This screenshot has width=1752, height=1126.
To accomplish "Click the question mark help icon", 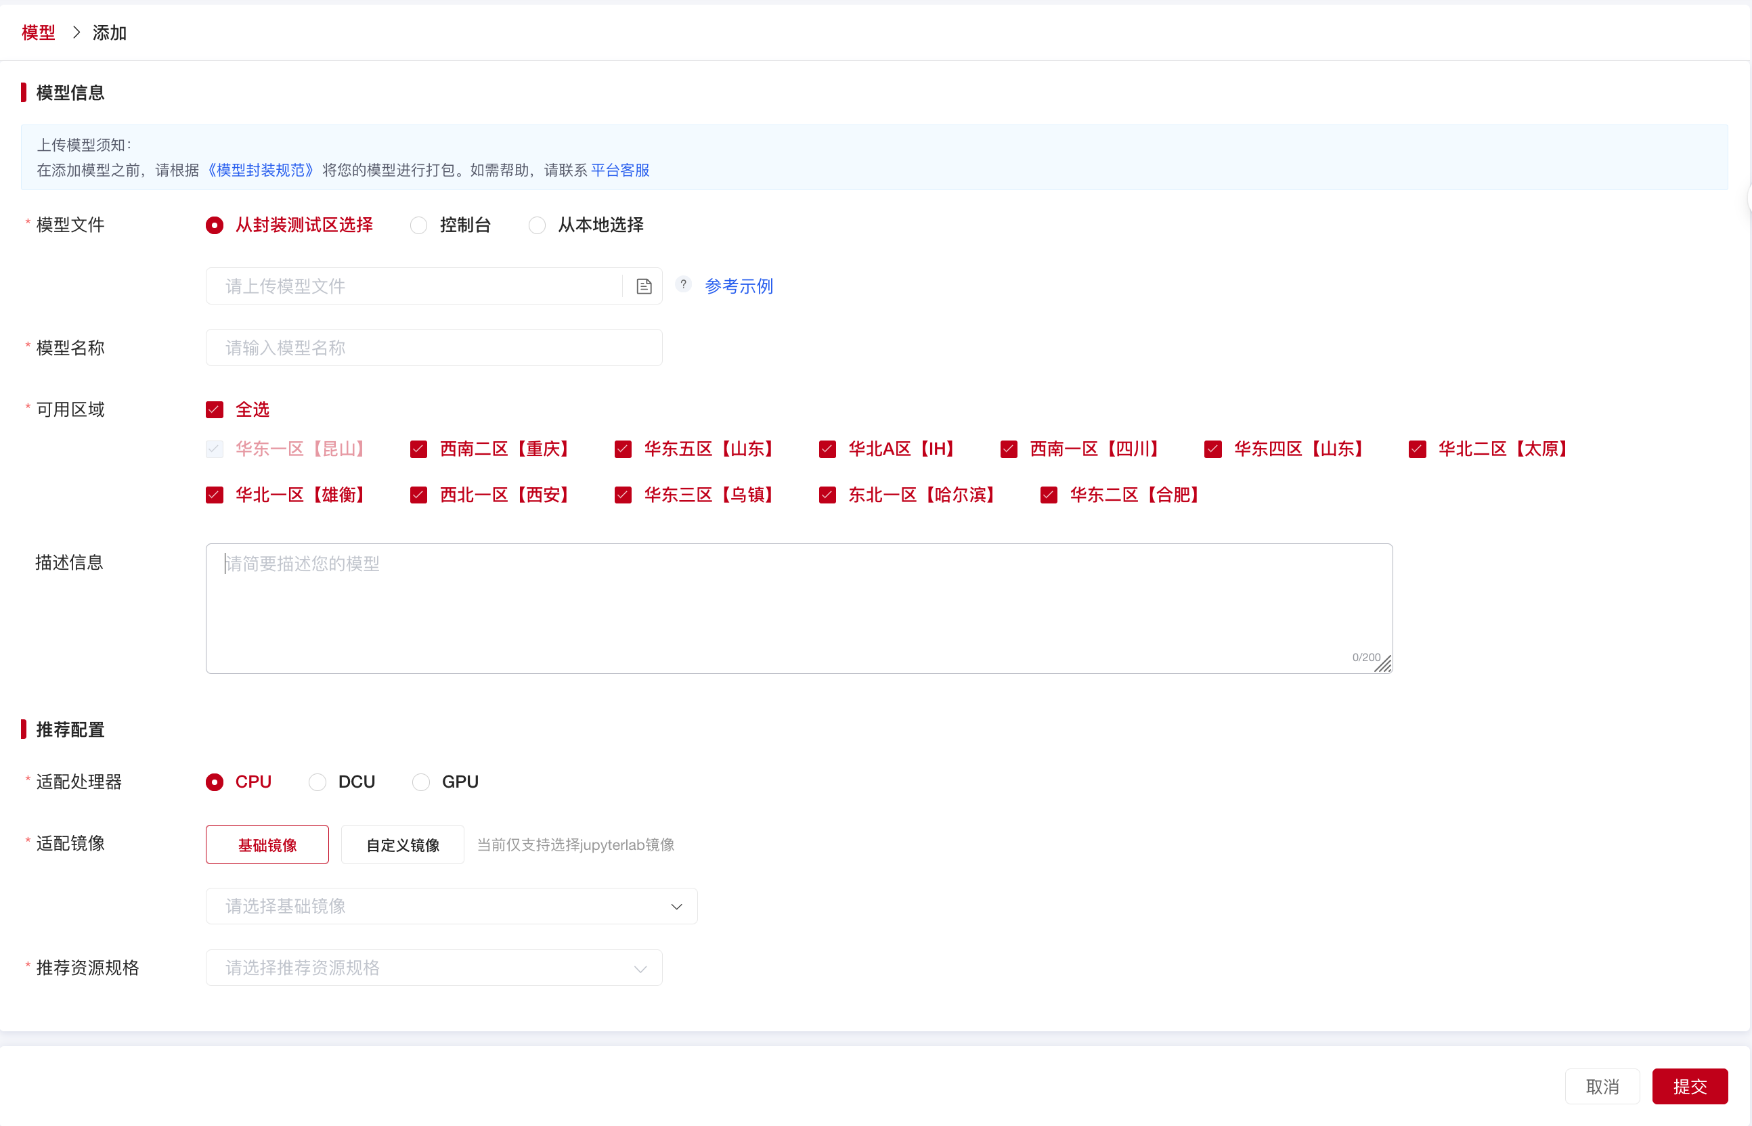I will pyautogui.click(x=683, y=284).
